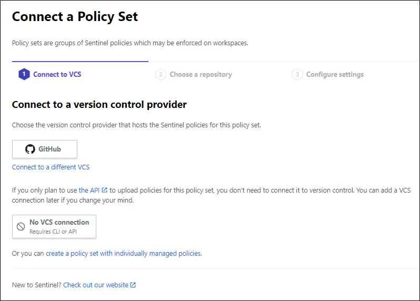Click the step 3 hexagon badge
Viewport: 420px width, 301px height.
click(x=297, y=75)
